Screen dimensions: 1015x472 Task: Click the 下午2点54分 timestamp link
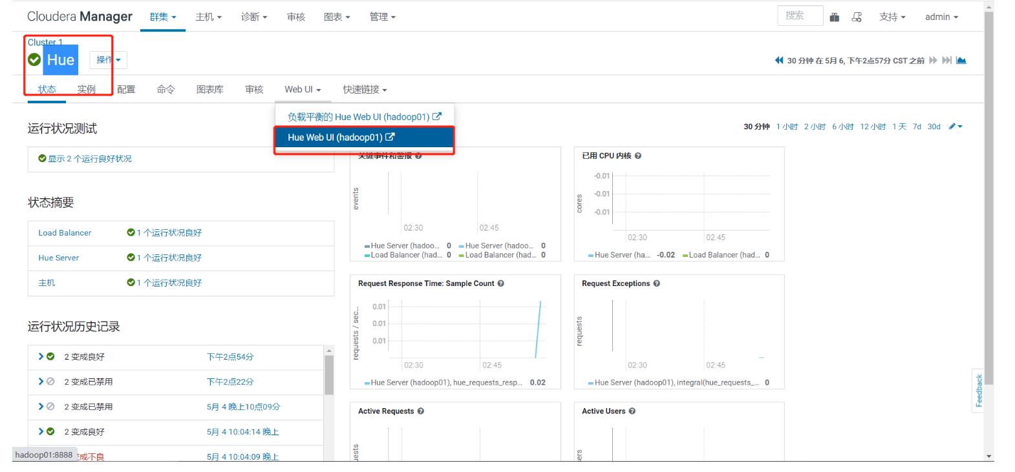230,356
